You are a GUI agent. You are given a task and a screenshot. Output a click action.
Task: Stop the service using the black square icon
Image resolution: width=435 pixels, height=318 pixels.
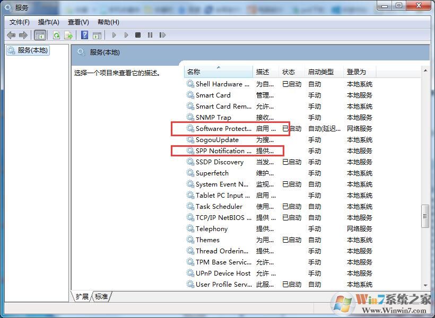(x=138, y=34)
